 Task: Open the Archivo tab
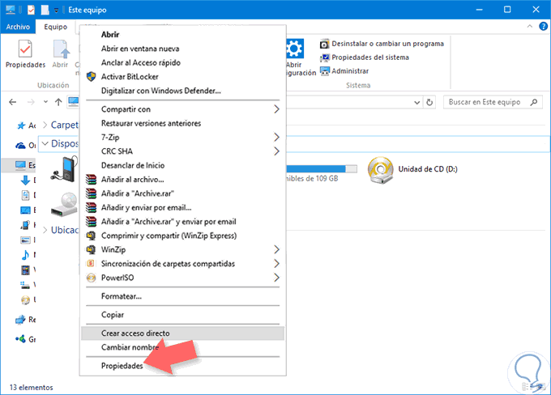coord(18,27)
